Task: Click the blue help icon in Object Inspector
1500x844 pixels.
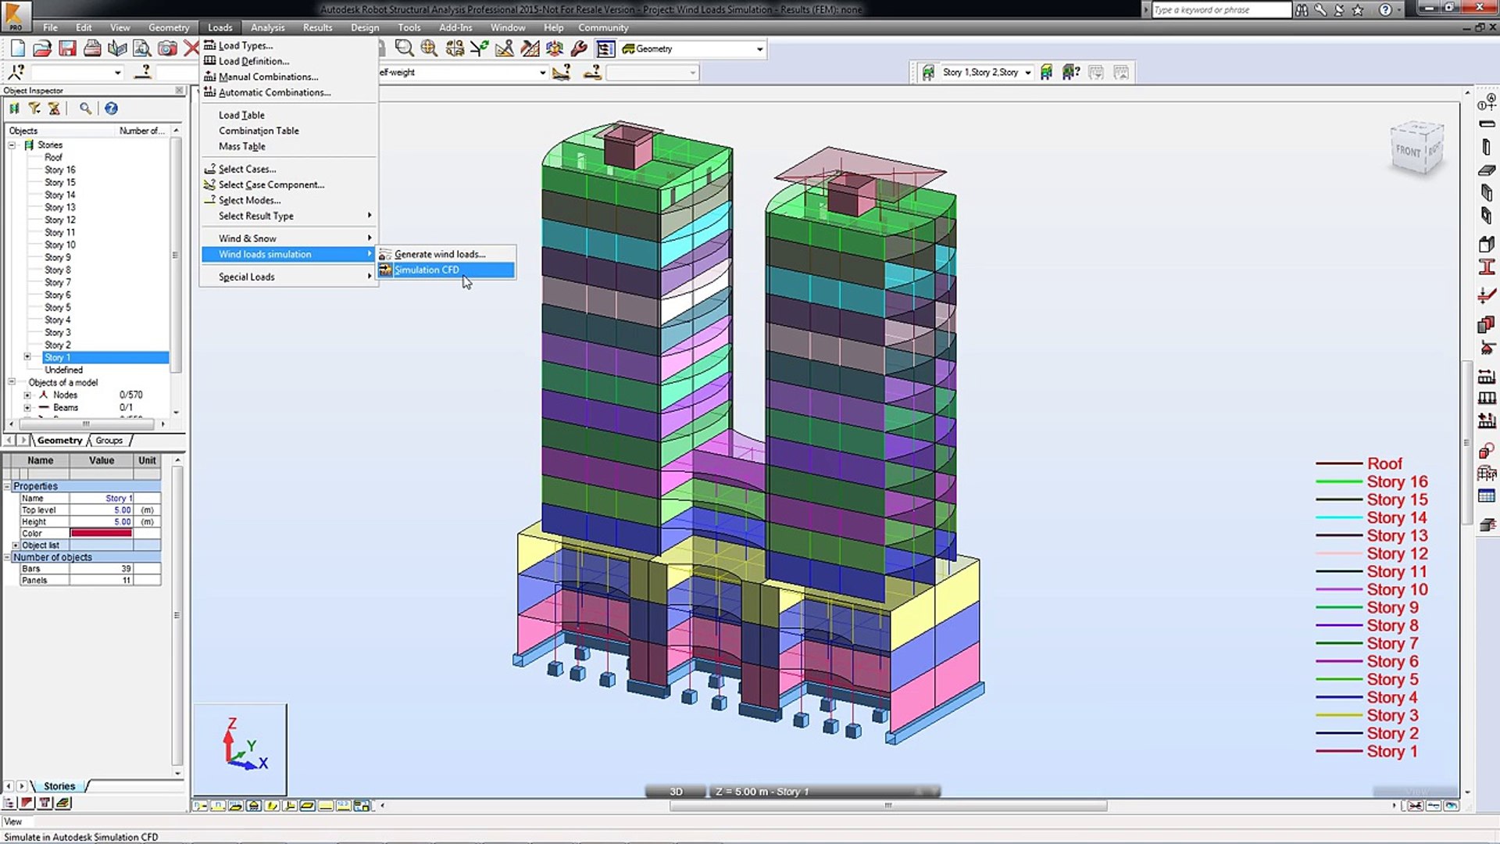Action: pos(111,109)
